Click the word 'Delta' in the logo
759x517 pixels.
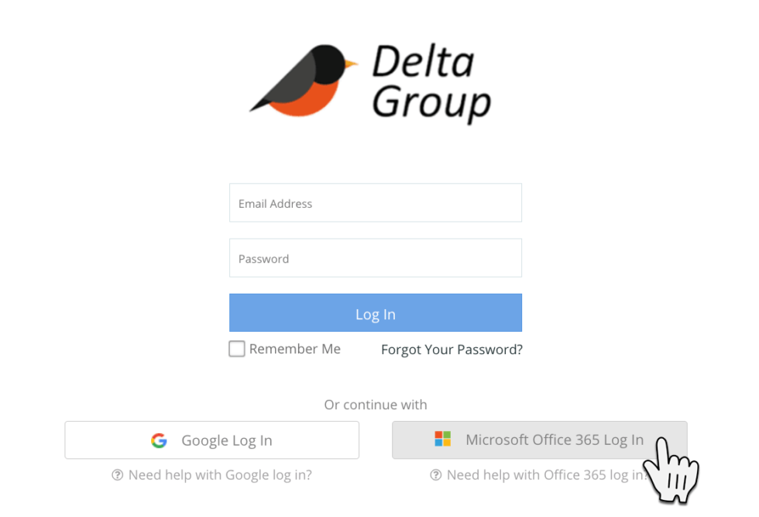[423, 63]
